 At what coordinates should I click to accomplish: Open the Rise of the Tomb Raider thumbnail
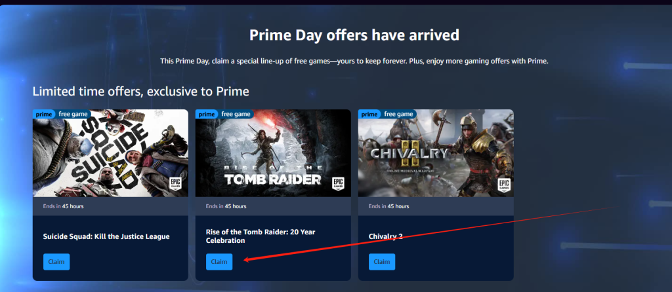[273, 153]
